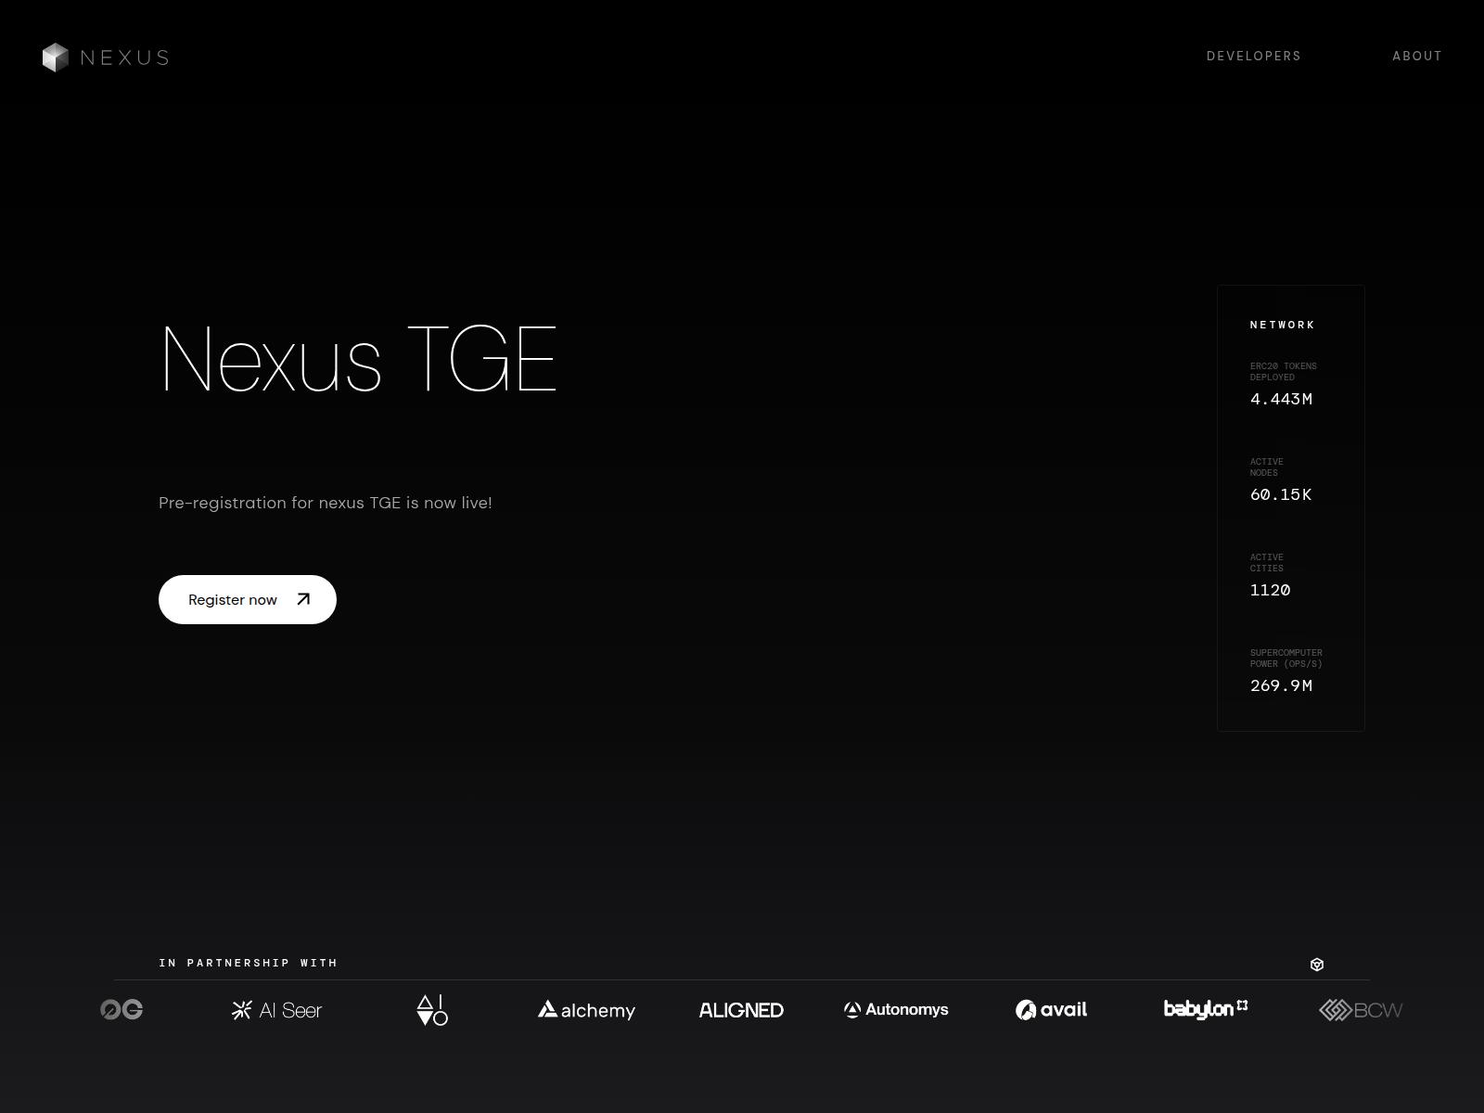1484x1113 pixels.
Task: Click the small cube icon above partner logos
Action: click(1317, 965)
